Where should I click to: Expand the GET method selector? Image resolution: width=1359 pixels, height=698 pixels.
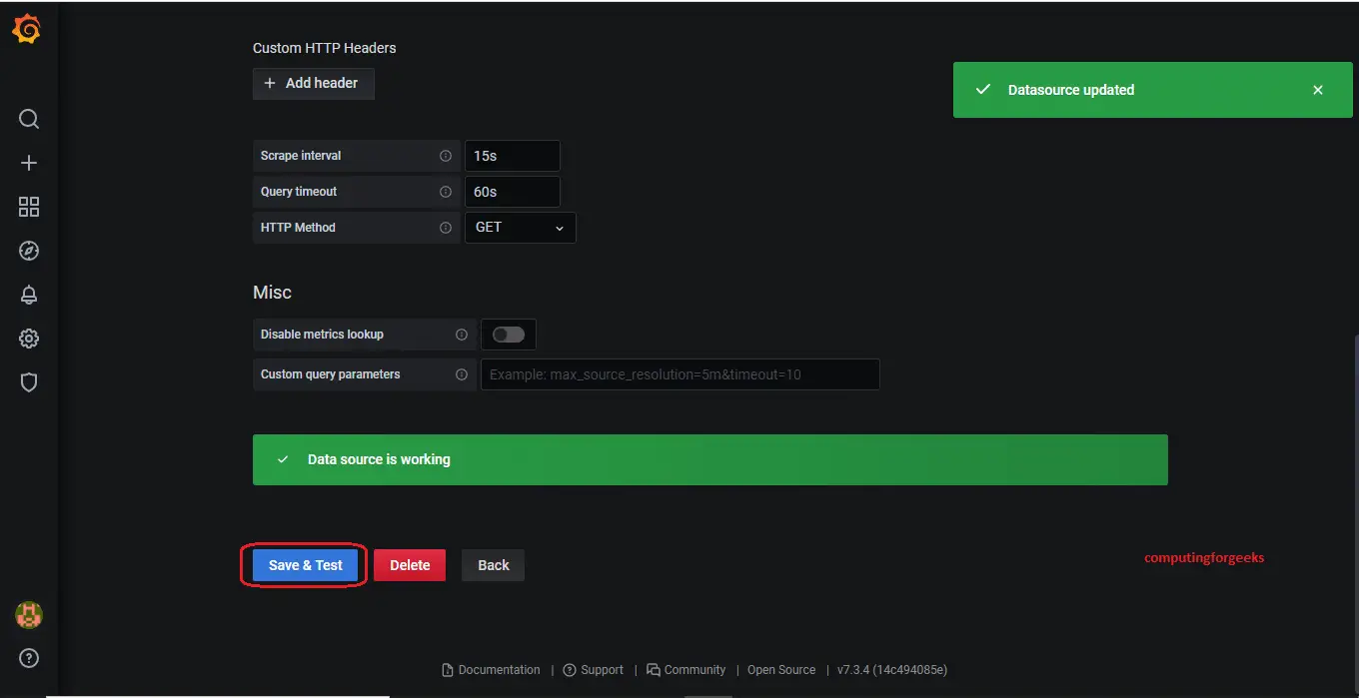558,227
